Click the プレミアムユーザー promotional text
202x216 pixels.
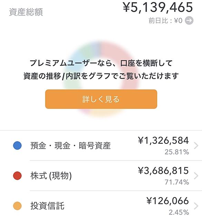pos(101,70)
